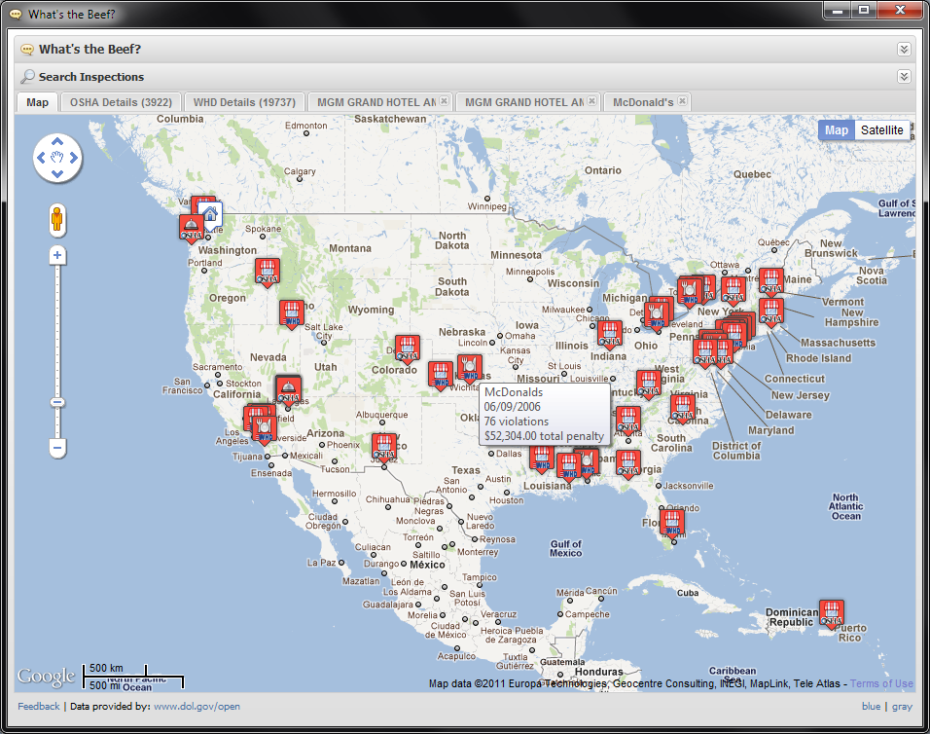Image resolution: width=930 pixels, height=734 pixels.
Task: Select the Map view type button
Action: pos(837,130)
